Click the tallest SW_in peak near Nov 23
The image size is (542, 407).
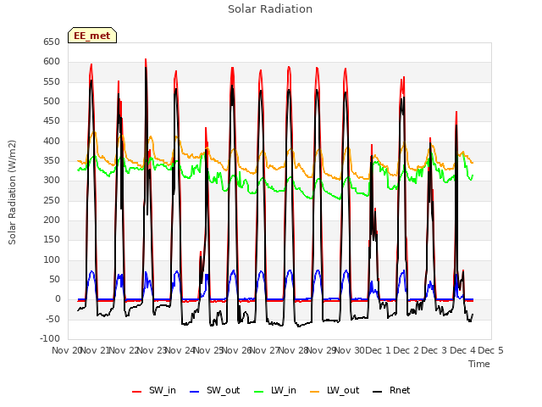coord(146,60)
